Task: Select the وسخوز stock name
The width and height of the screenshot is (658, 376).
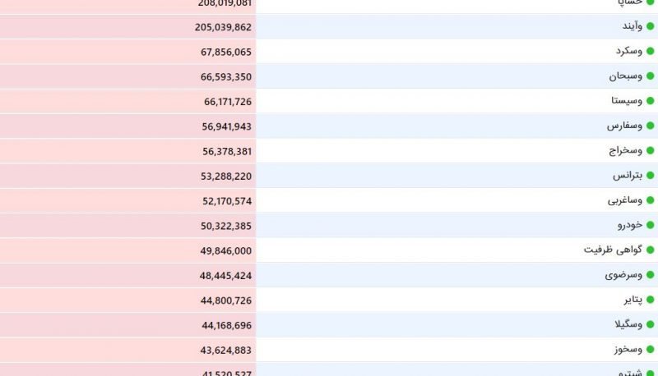Action: [x=628, y=350]
